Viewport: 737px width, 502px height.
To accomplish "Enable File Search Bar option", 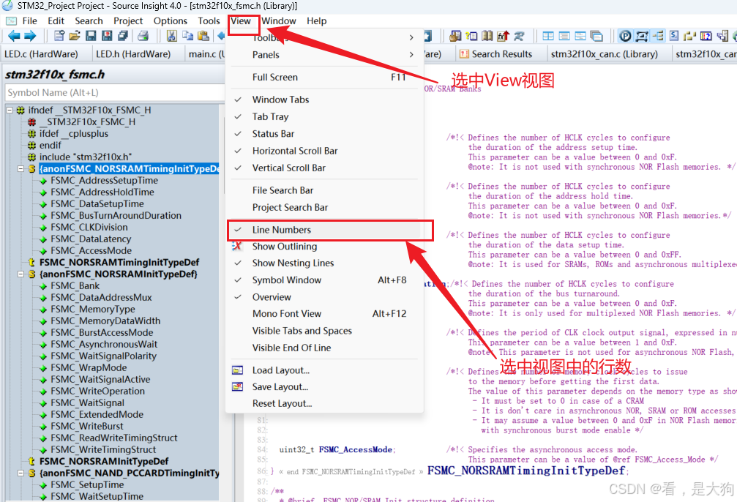I will [x=325, y=190].
